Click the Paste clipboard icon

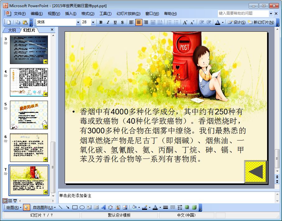click(x=25, y=22)
